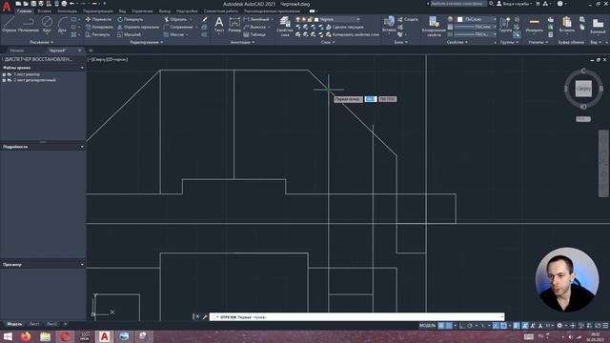Switch to the Параметризация ribbon tab
The height and width of the screenshot is (343, 610).
(x=98, y=11)
